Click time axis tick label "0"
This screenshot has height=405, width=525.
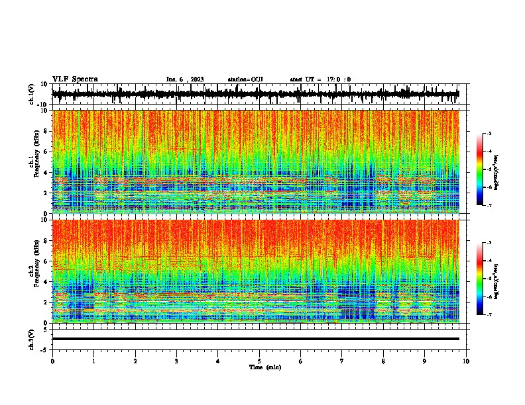52,361
